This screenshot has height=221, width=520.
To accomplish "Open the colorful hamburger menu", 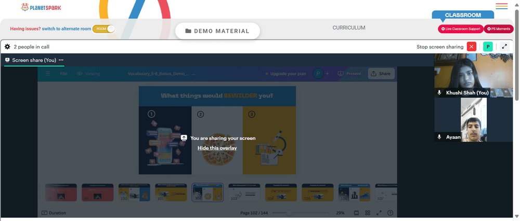I will 501,6.
